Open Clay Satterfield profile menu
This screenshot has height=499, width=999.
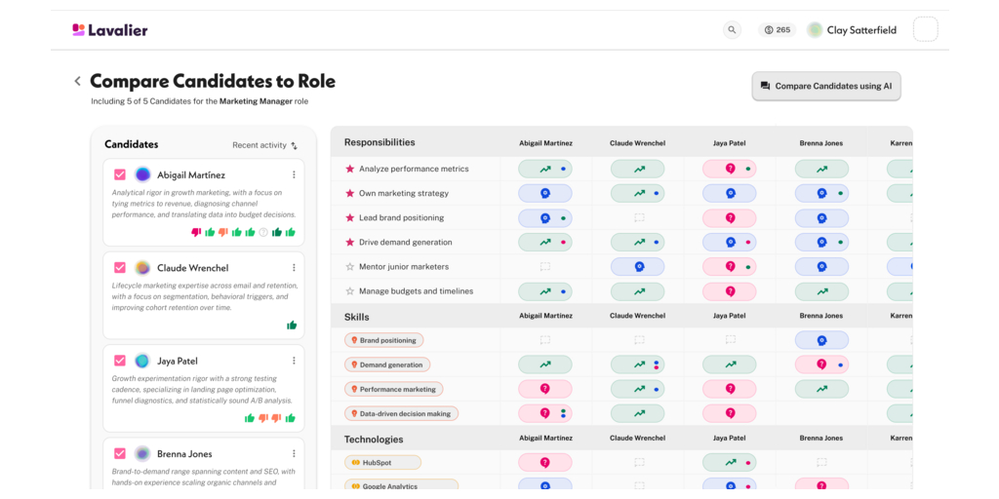852,30
